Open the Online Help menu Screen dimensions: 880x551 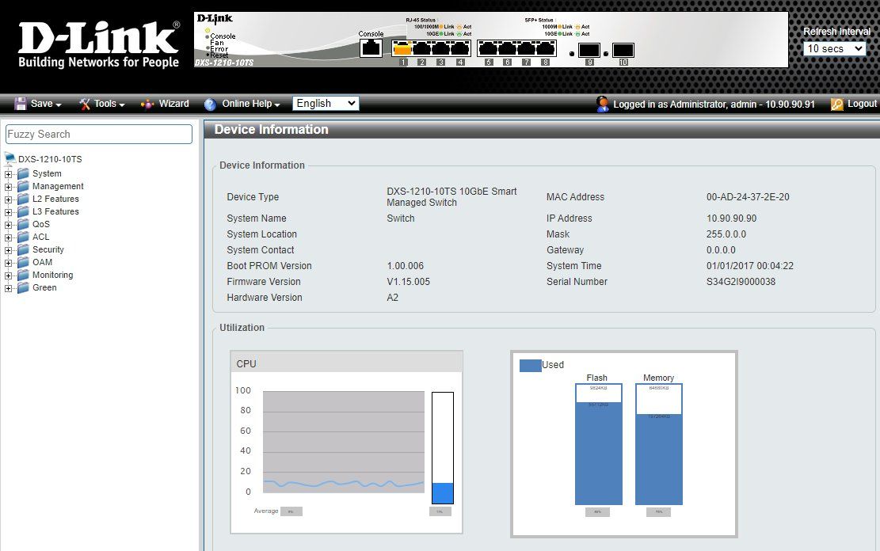click(x=251, y=104)
